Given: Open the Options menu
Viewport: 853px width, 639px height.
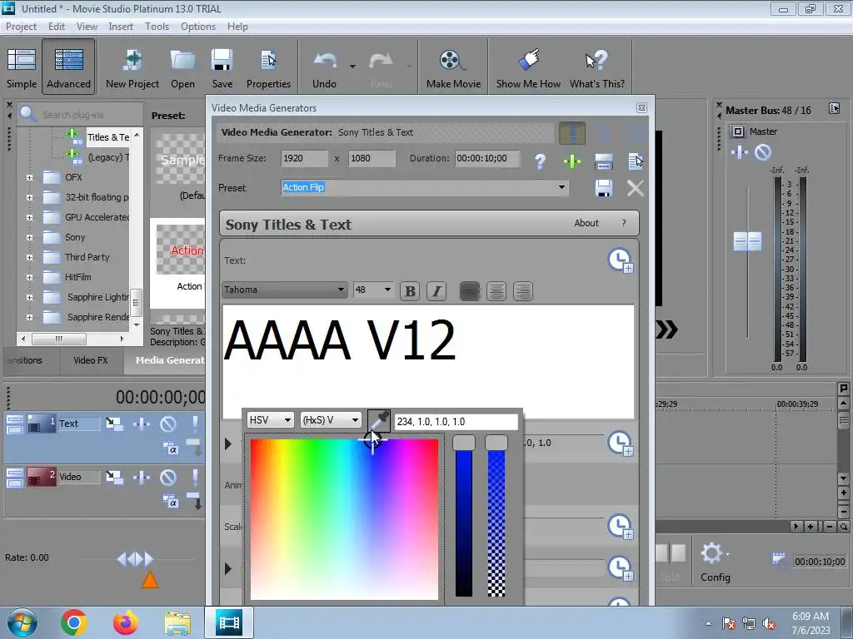Looking at the screenshot, I should tap(198, 26).
